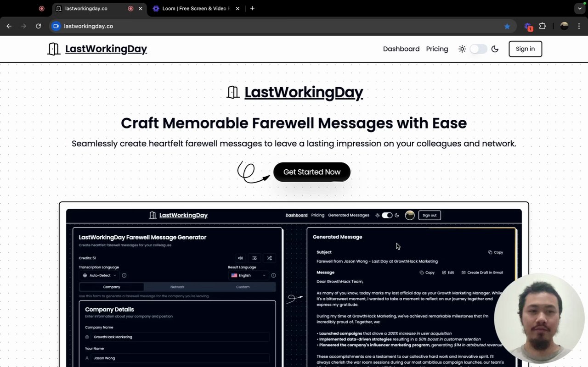This screenshot has width=588, height=367.
Task: Open English result language dropdown in preview
Action: 249,275
